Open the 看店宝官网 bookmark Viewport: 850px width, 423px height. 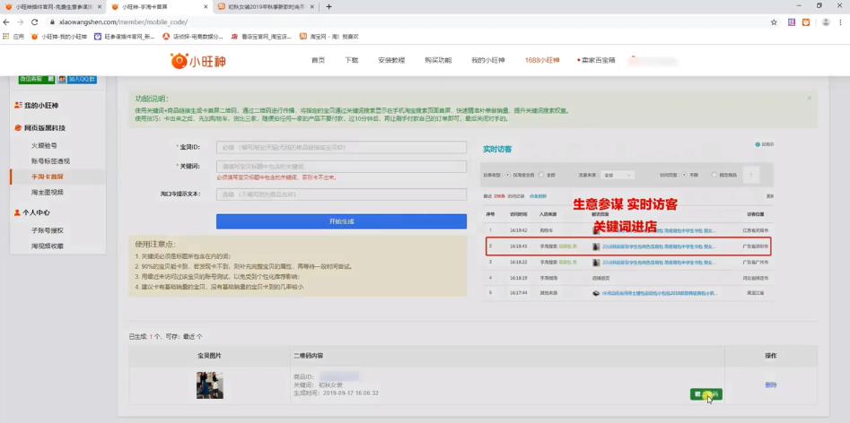(262, 37)
